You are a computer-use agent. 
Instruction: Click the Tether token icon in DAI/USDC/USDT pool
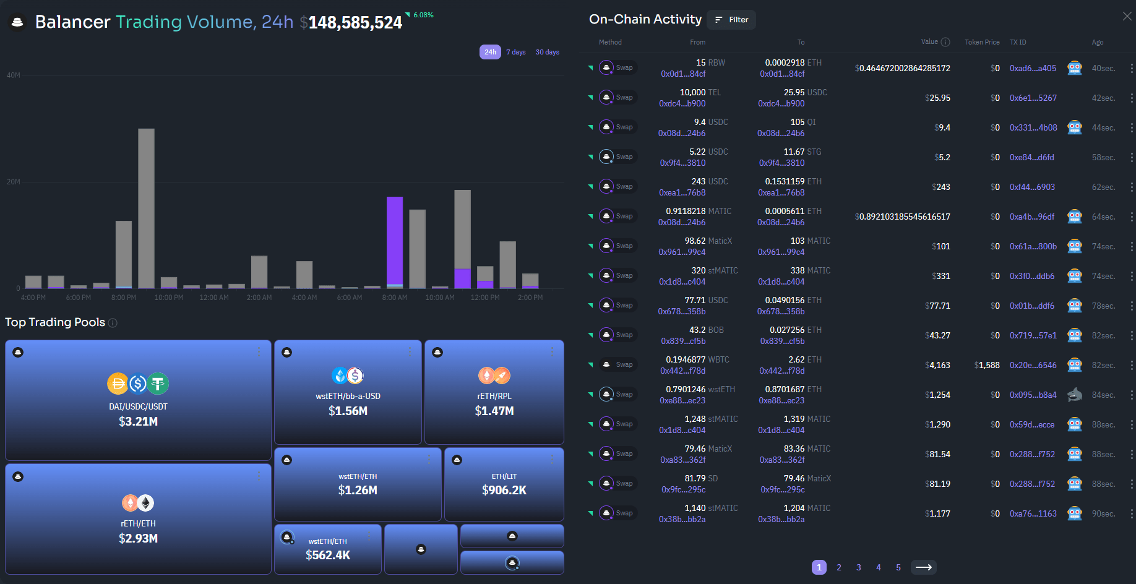tap(158, 384)
